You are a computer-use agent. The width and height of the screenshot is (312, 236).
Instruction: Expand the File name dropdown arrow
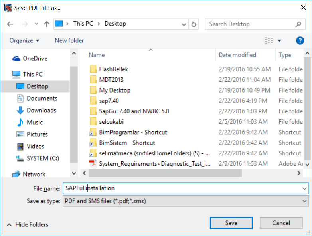point(304,188)
